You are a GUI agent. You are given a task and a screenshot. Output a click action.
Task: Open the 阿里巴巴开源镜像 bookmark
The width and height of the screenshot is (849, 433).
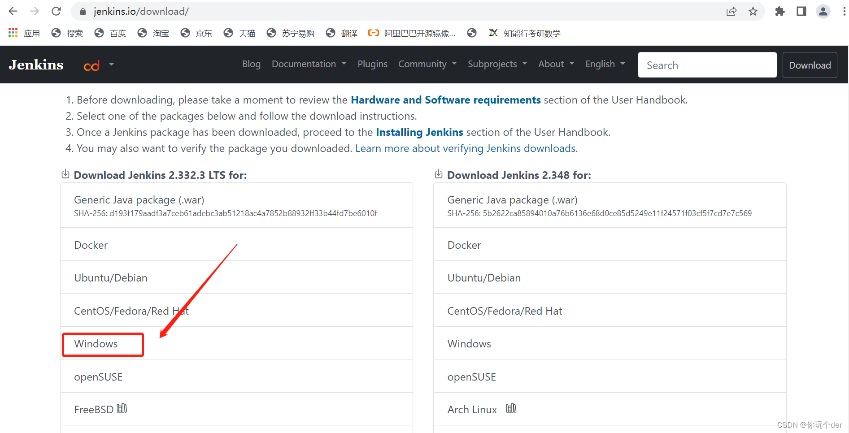click(x=412, y=33)
